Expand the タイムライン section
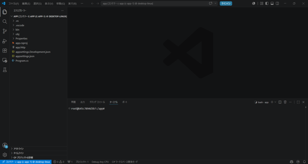This screenshot has width=308, height=164. (x=38, y=153)
